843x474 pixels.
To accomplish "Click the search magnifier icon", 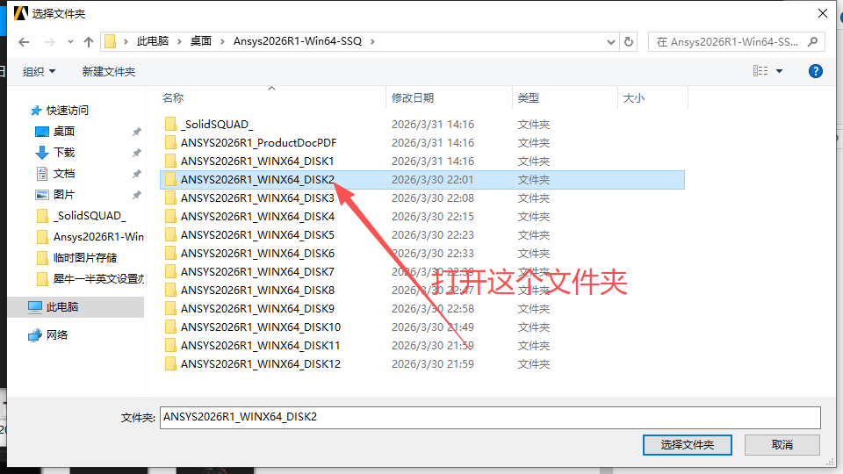I will 813,41.
